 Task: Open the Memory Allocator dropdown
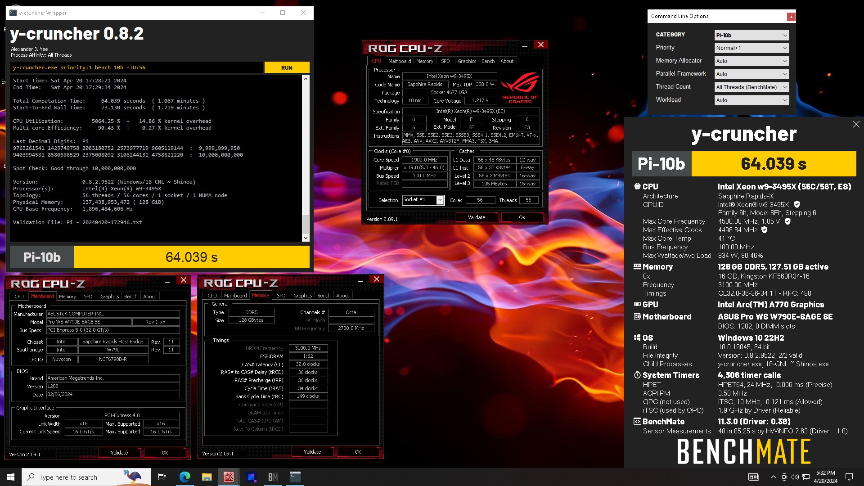coord(751,61)
